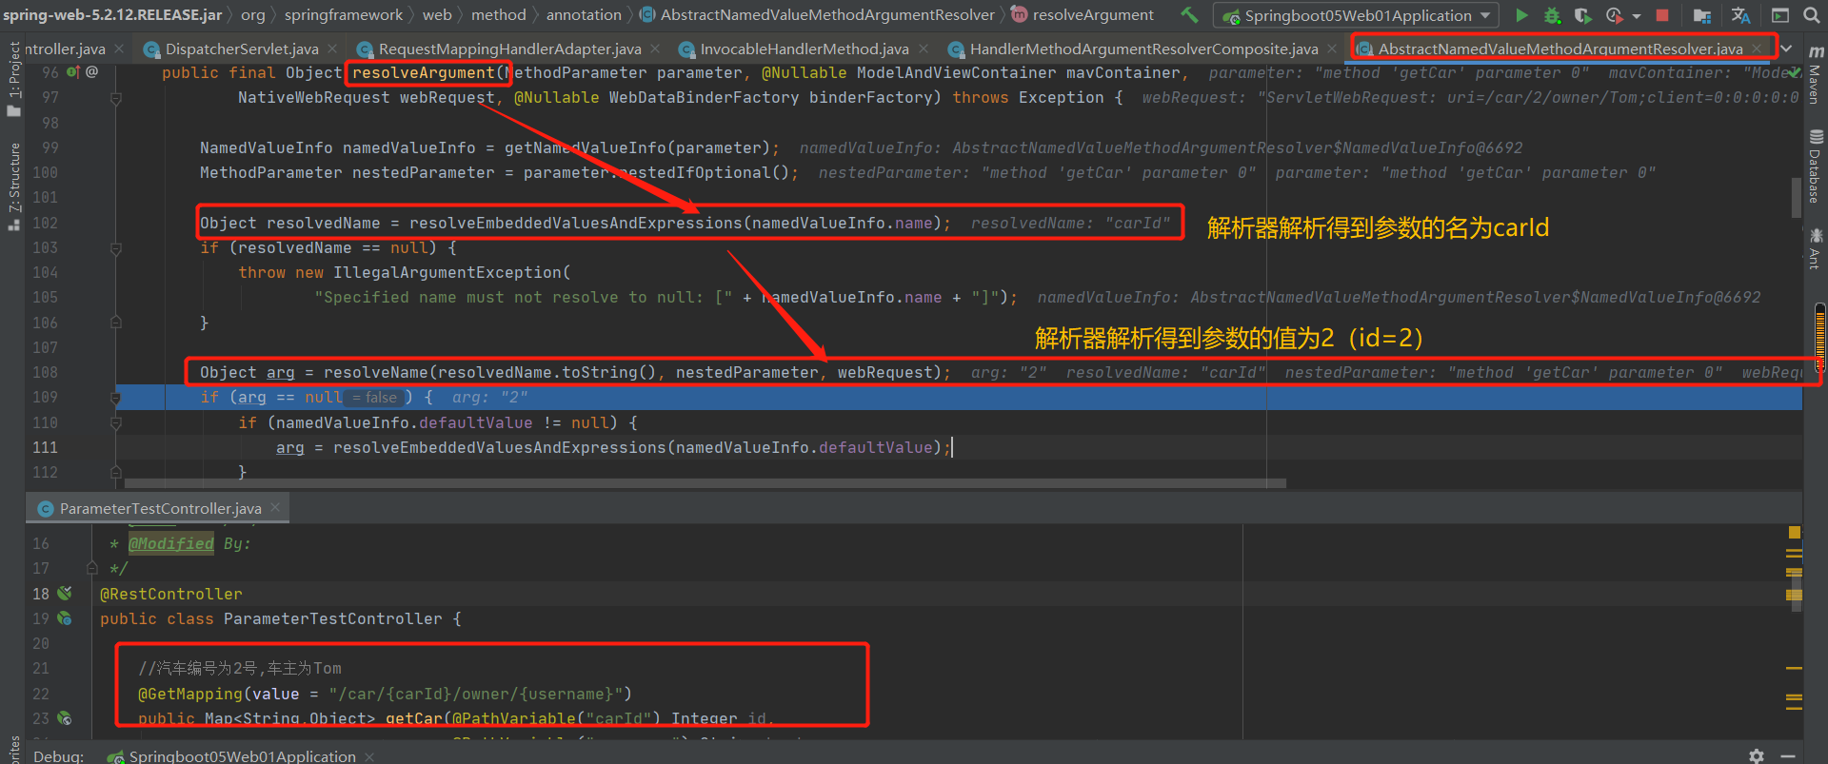Close the Springboot05Web01Application debug tab
The height and width of the screenshot is (764, 1828).
click(369, 756)
